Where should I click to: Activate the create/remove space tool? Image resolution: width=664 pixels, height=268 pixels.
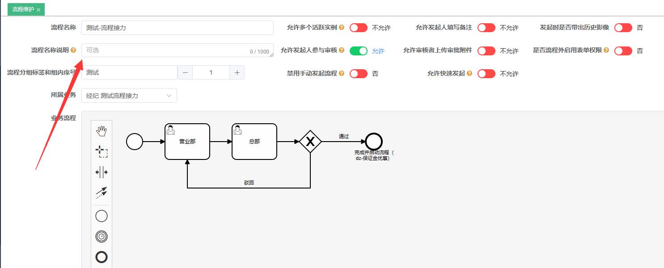(102, 172)
